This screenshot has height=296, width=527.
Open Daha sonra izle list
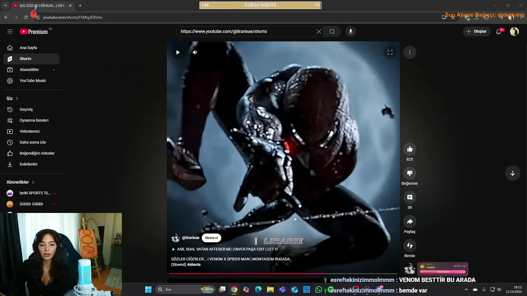point(31,142)
